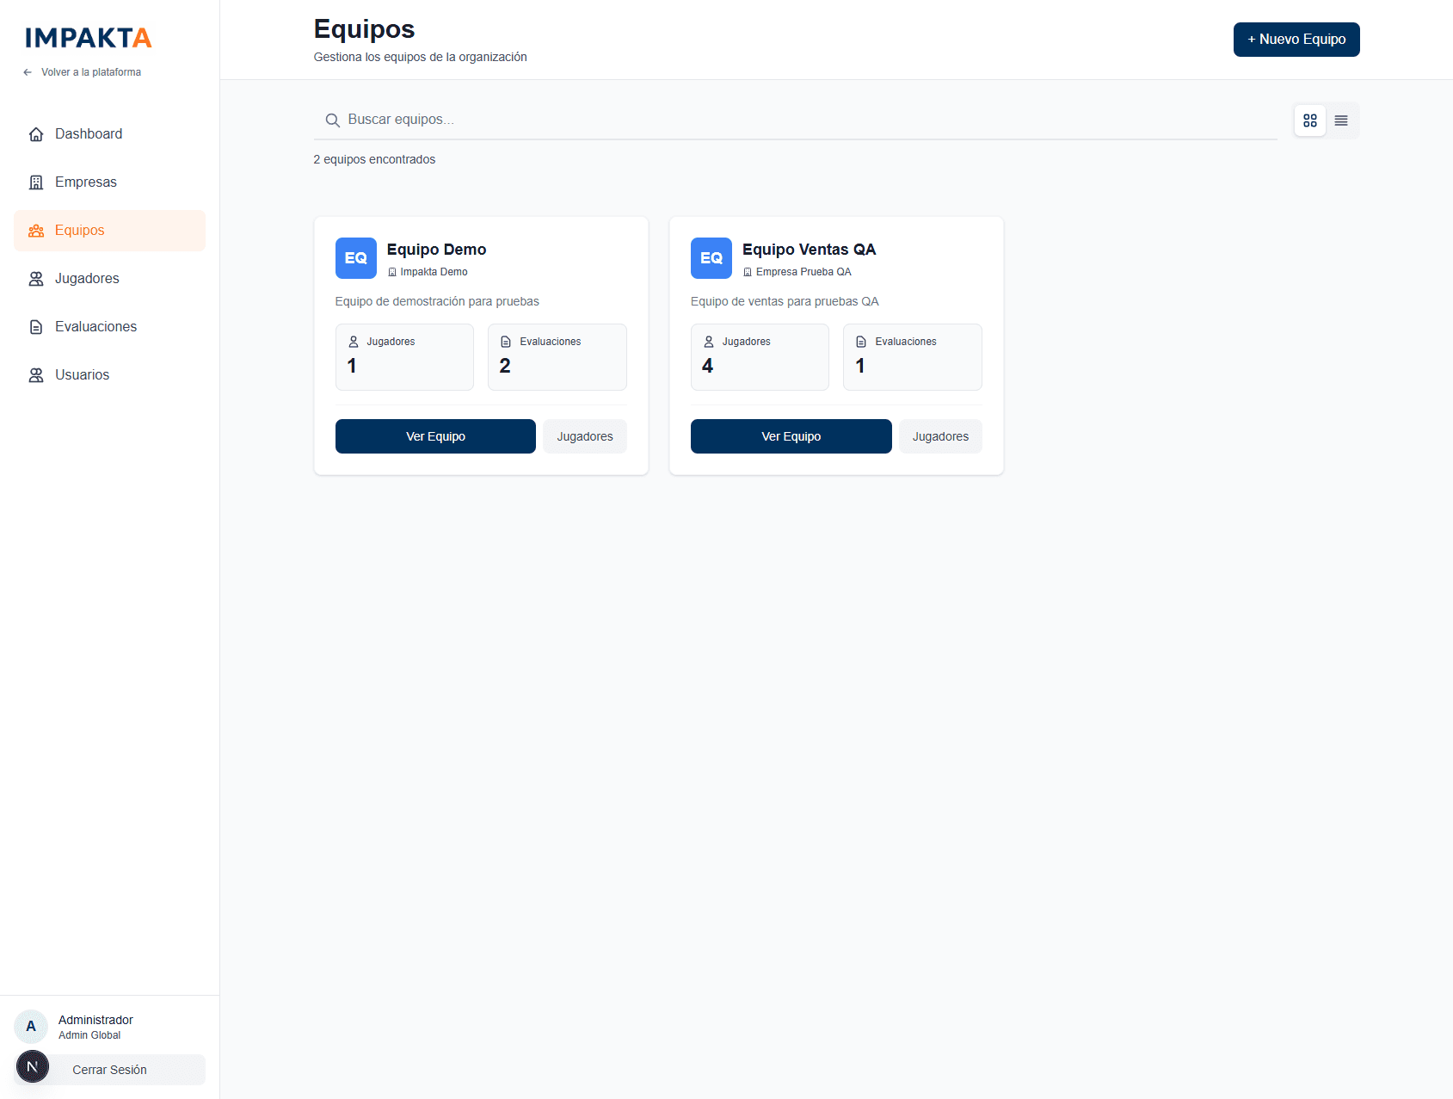Create a new team with Nuevo Equipo
Screen dimensions: 1453x1099
(x=1296, y=40)
